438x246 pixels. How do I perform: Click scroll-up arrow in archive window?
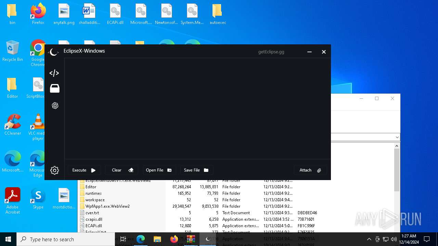(397, 146)
